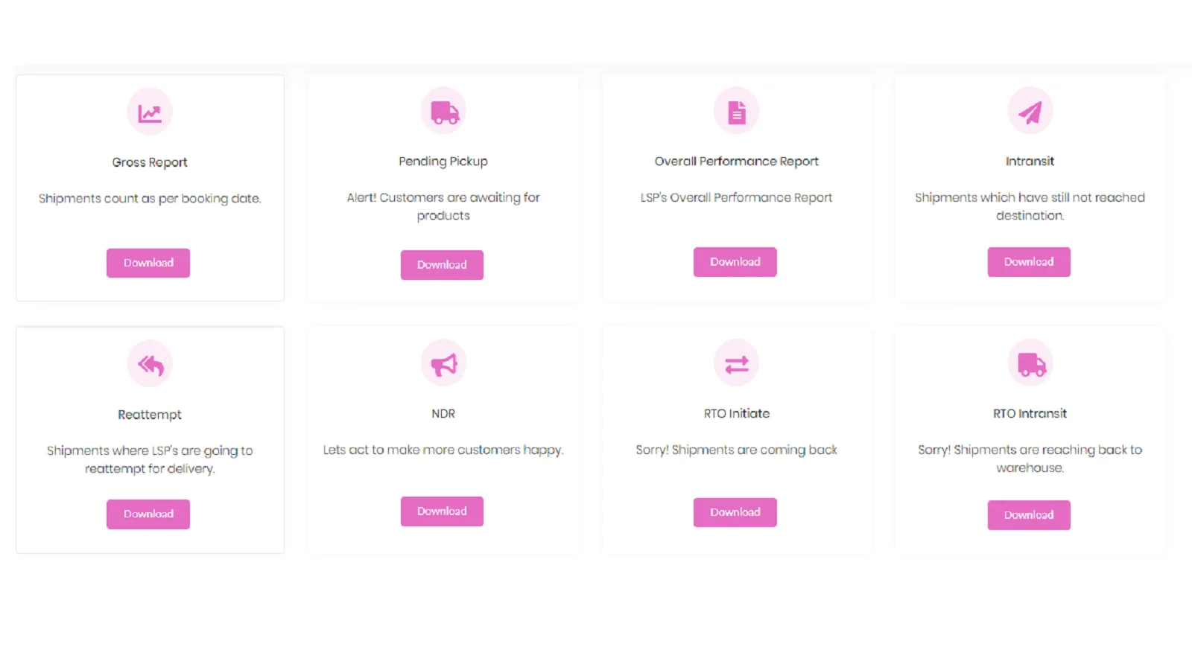Download the Pending Pickup report

click(442, 265)
